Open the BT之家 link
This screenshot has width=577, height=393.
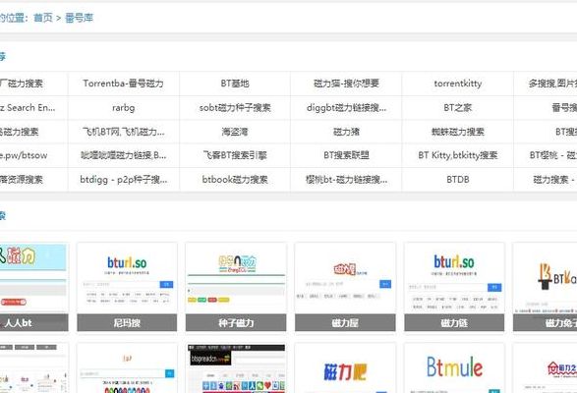coord(458,108)
